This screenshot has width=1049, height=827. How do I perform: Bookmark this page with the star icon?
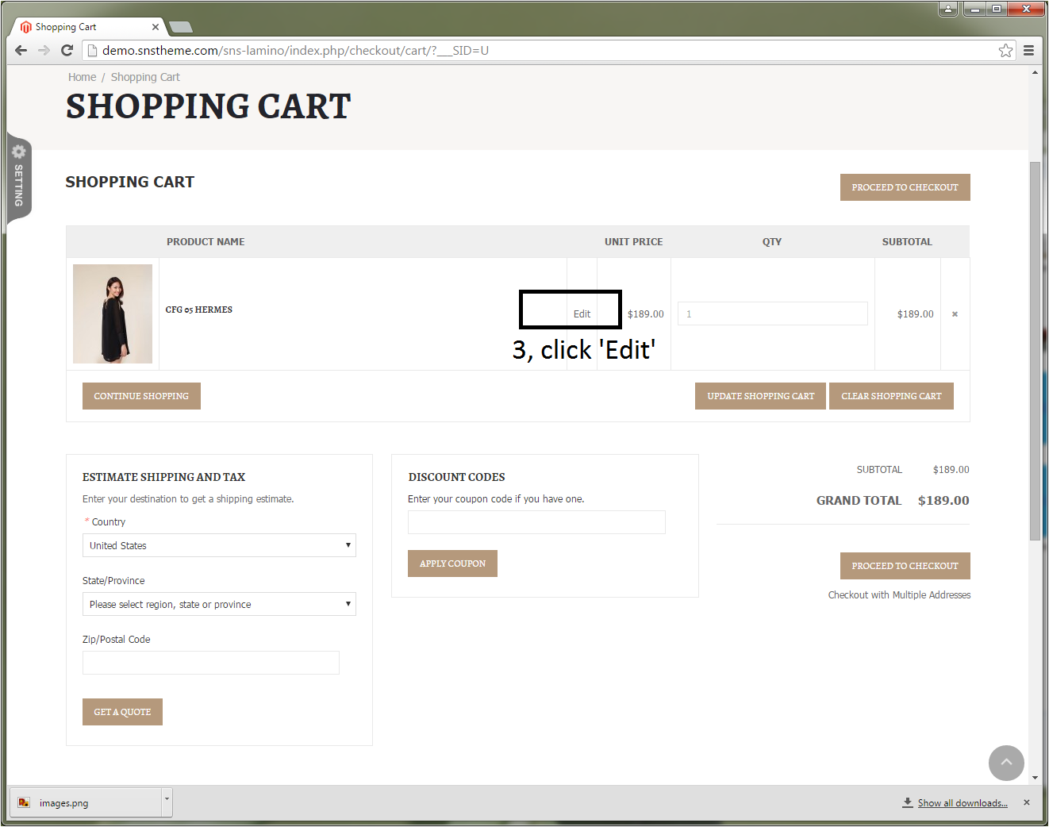[1005, 51]
